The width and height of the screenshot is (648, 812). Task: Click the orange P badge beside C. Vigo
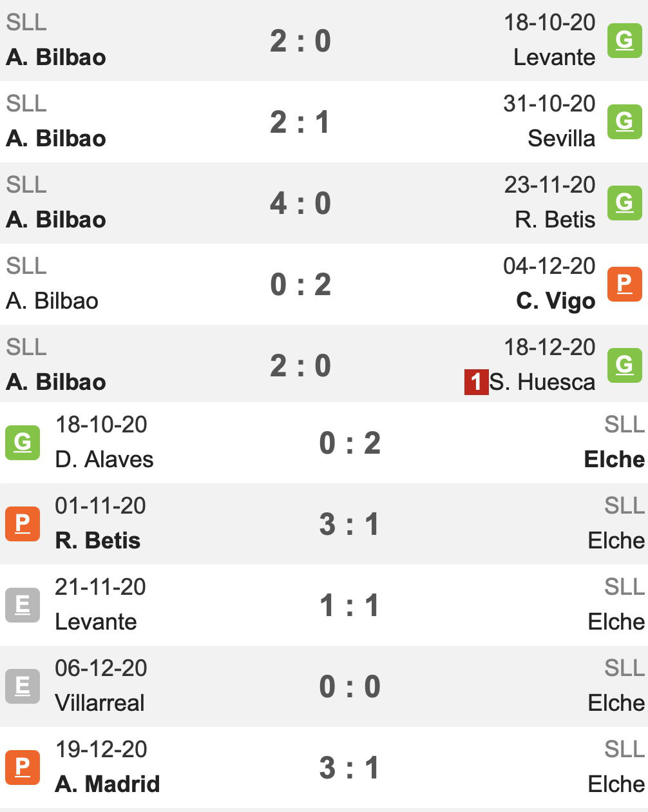click(x=625, y=284)
